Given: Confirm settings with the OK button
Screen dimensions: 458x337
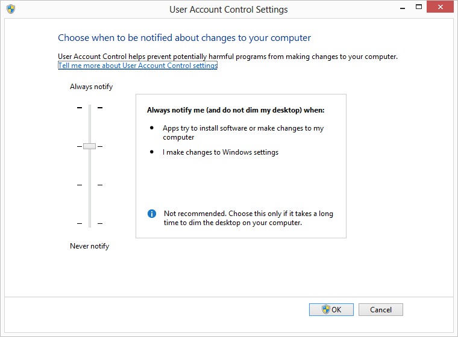Looking at the screenshot, I should tap(331, 309).
